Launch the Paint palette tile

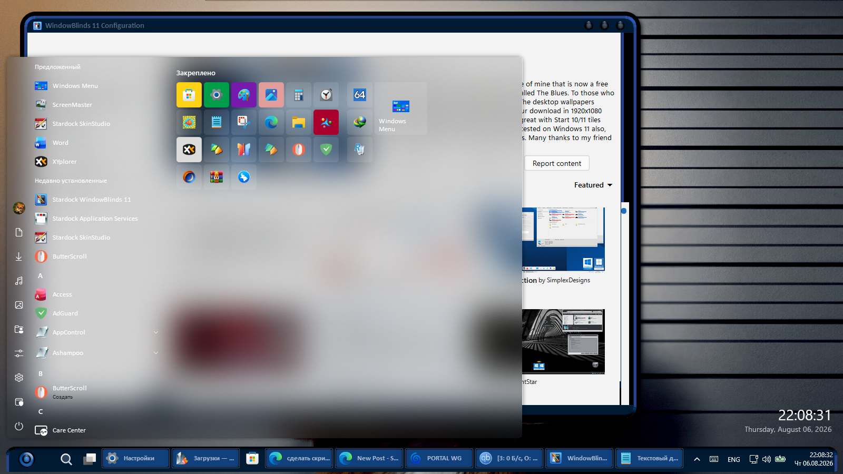tap(244, 95)
